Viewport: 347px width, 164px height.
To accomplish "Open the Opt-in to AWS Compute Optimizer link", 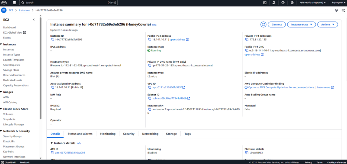I will pos(281,88).
